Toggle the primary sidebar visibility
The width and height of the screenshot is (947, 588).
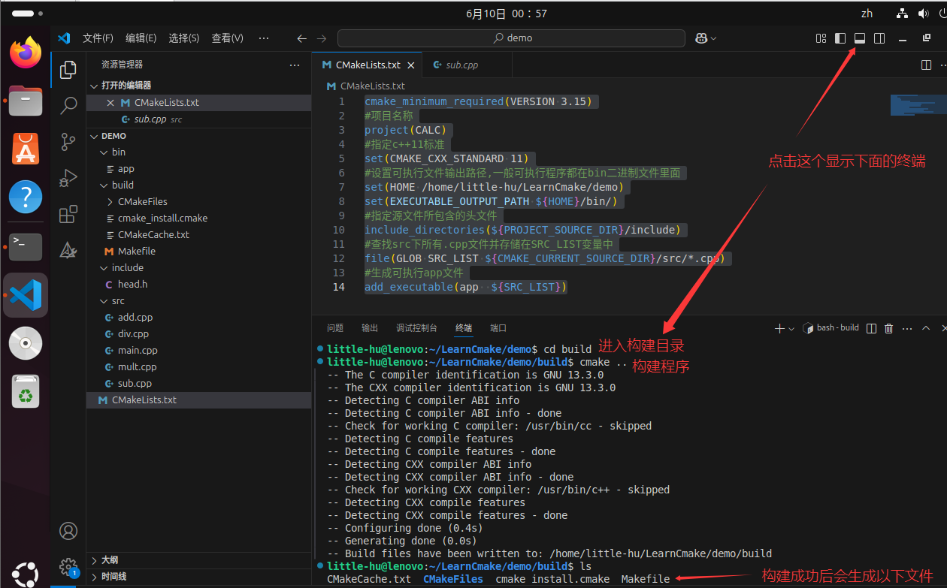(x=840, y=38)
